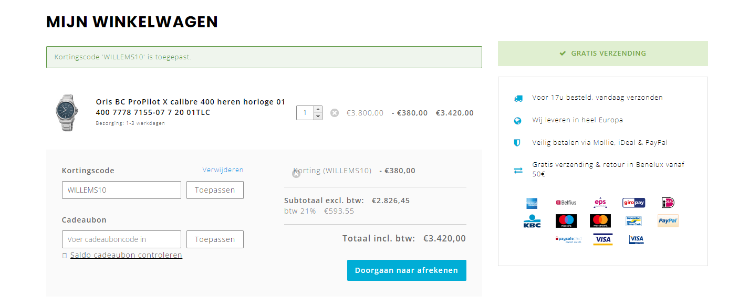Click the - €380,00 discount in the product row

click(x=410, y=113)
